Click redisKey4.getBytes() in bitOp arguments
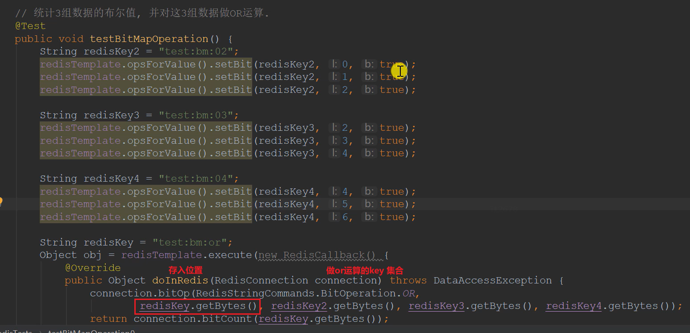The height and width of the screenshot is (333, 690). (x=608, y=306)
